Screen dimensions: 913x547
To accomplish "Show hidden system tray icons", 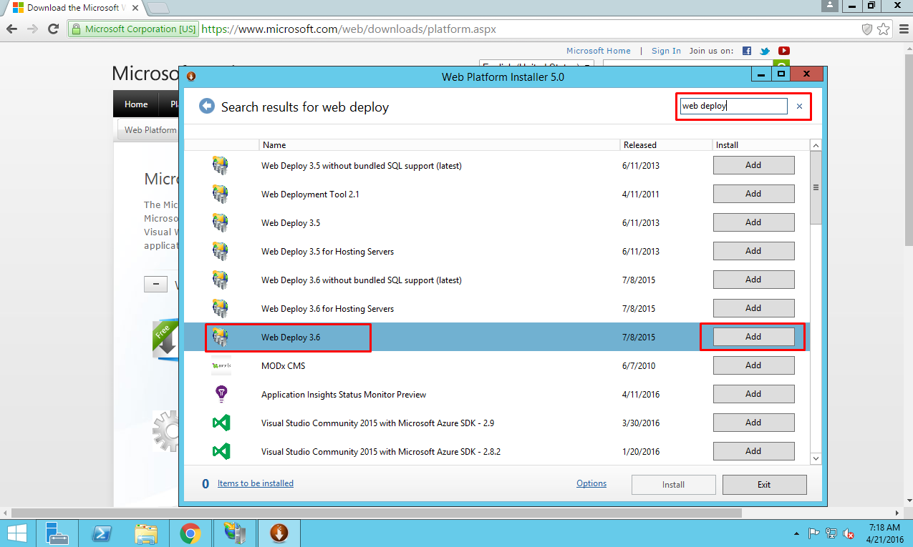I will tap(797, 533).
